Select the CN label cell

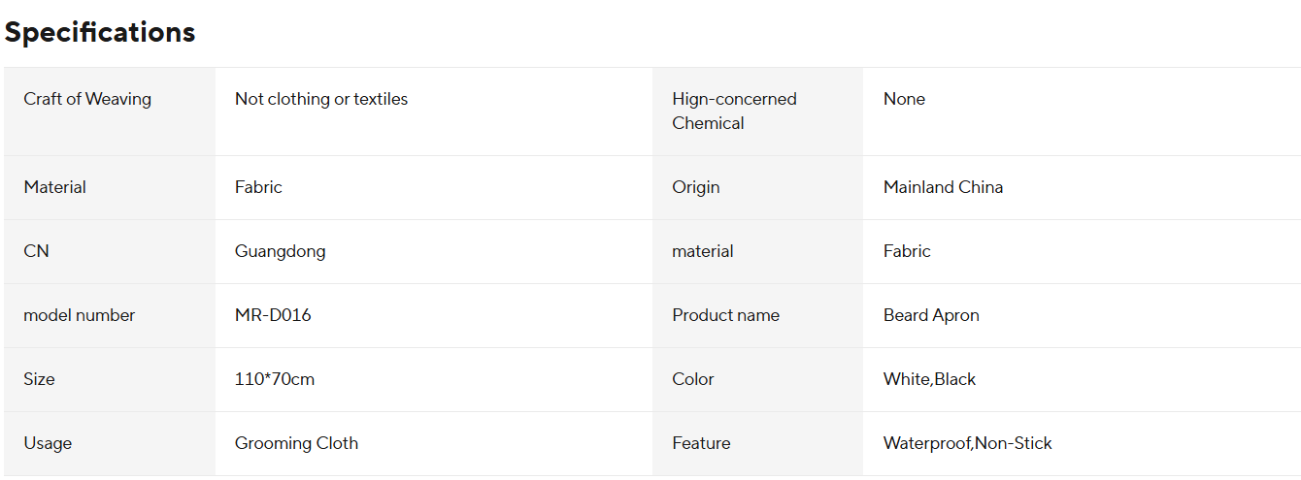pyautogui.click(x=37, y=251)
